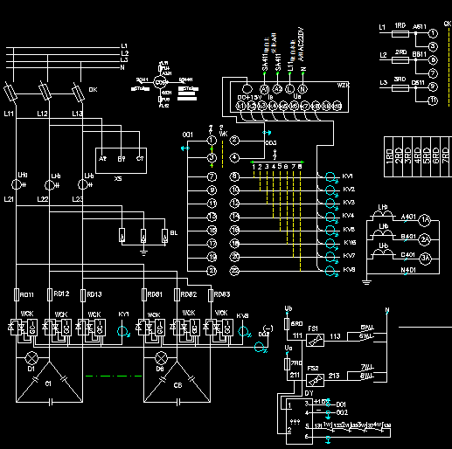Select ground symbol below the BL arresters
The height and width of the screenshot is (449, 452).
pyautogui.click(x=143, y=252)
